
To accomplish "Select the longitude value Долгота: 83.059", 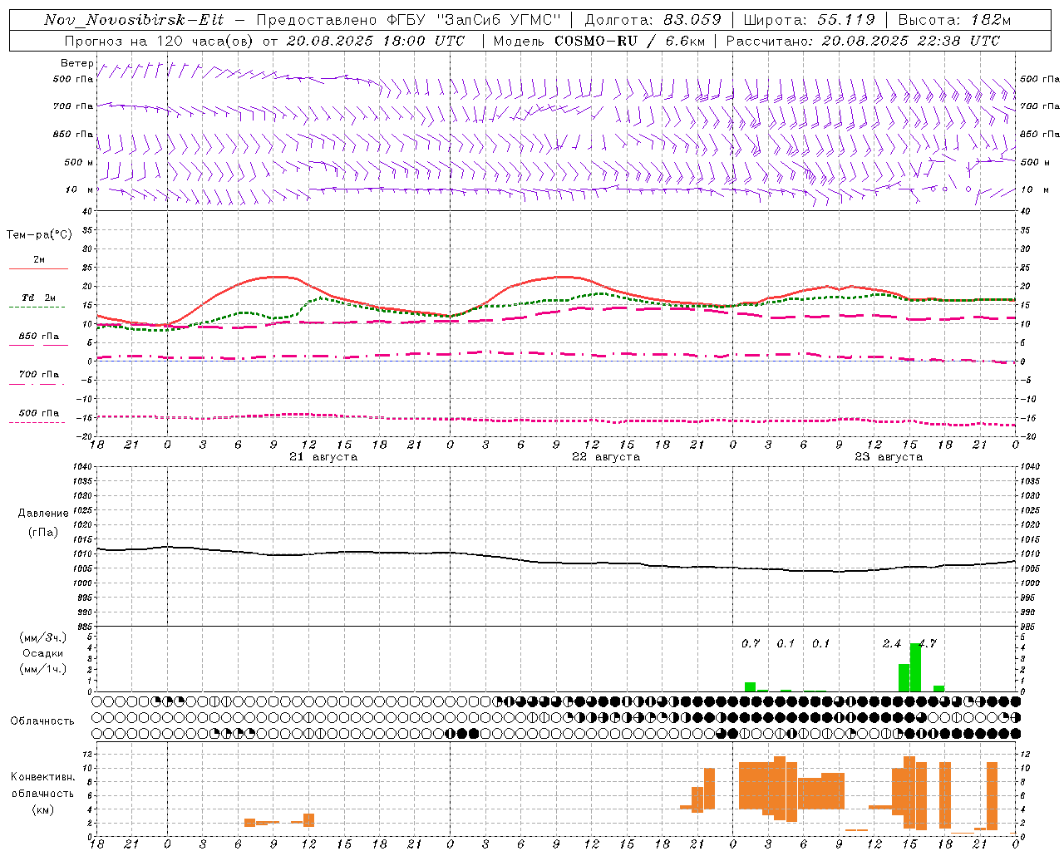I will coord(653,20).
